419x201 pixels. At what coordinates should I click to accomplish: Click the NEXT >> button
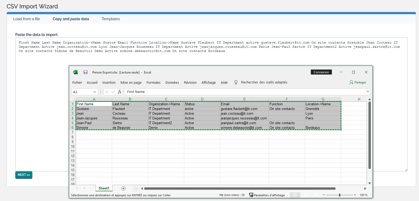24,175
